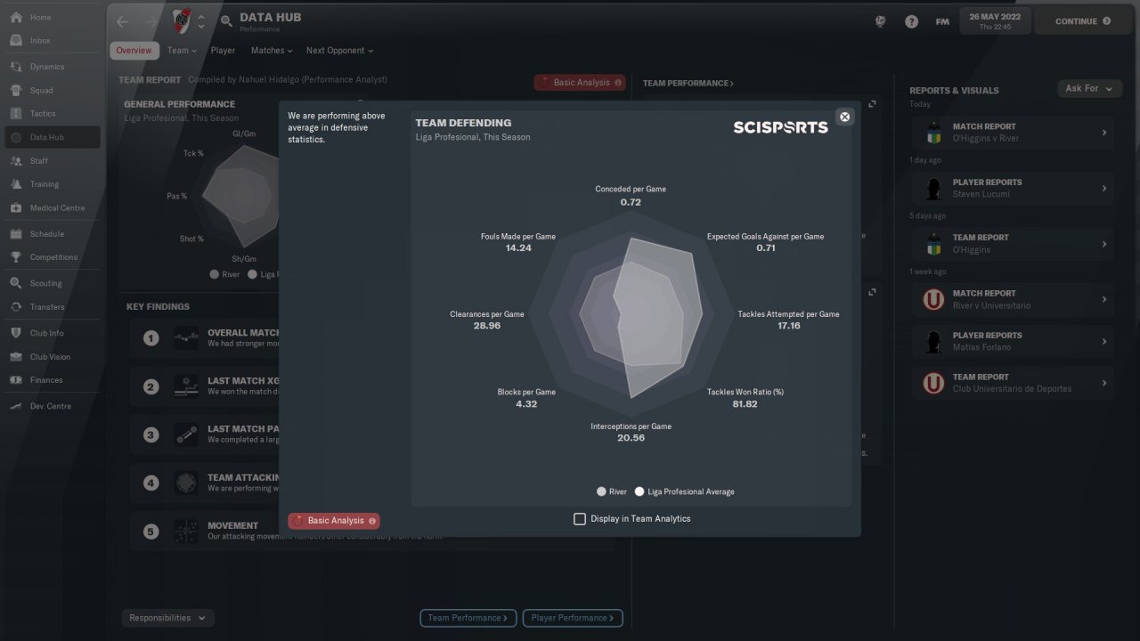Click the Player Performance button
The image size is (1140, 641).
click(573, 618)
